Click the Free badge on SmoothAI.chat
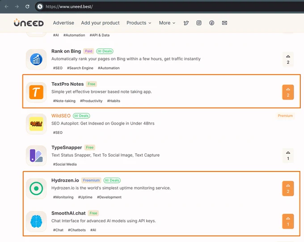The image size is (304, 242). coord(93,213)
